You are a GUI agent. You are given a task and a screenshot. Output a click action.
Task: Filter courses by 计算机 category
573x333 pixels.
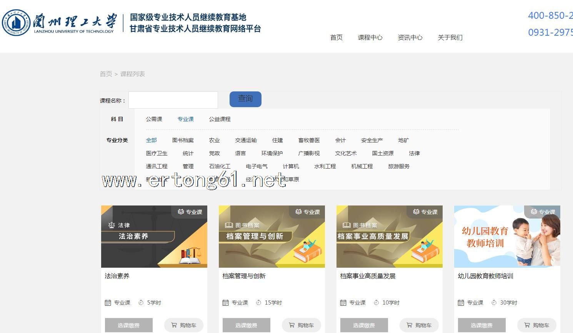click(291, 166)
